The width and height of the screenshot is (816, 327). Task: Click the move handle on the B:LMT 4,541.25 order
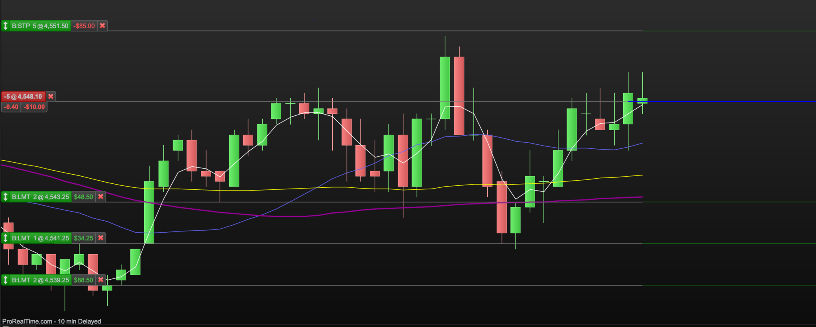coord(6,238)
